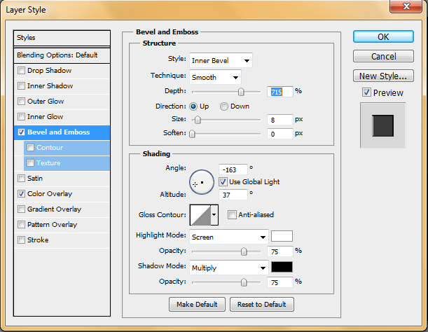Click the angle dial light direction control
The height and width of the screenshot is (332, 428).
coord(202,182)
